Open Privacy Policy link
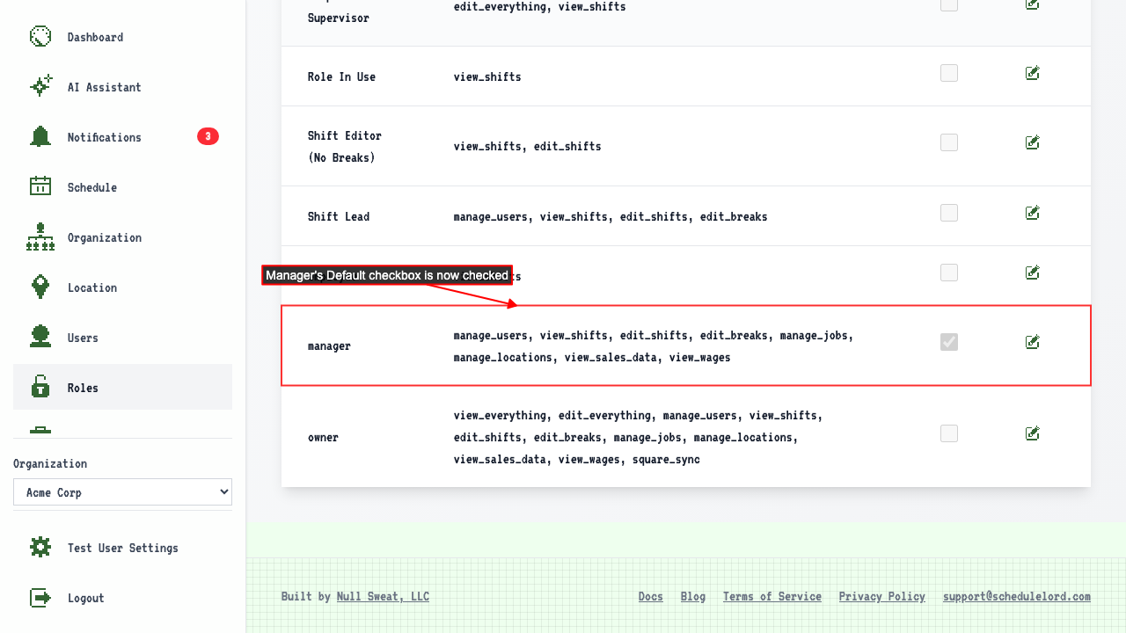1126x633 pixels. [882, 596]
